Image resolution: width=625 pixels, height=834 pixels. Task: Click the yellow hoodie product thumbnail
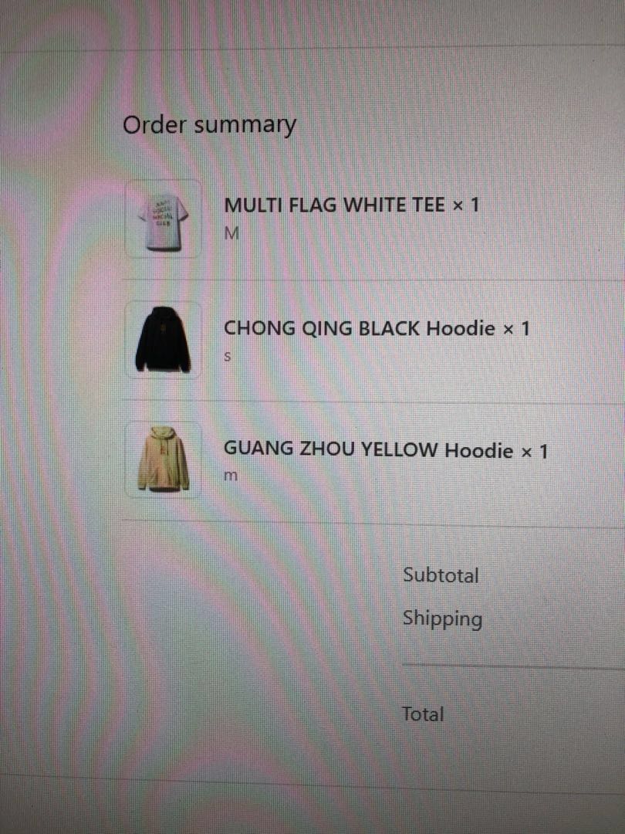click(163, 459)
